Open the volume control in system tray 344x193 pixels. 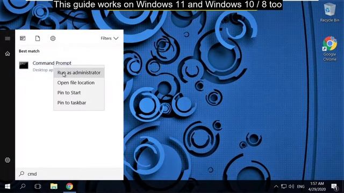(x=291, y=187)
